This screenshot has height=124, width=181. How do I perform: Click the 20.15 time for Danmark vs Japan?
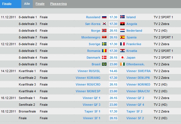(113, 58)
